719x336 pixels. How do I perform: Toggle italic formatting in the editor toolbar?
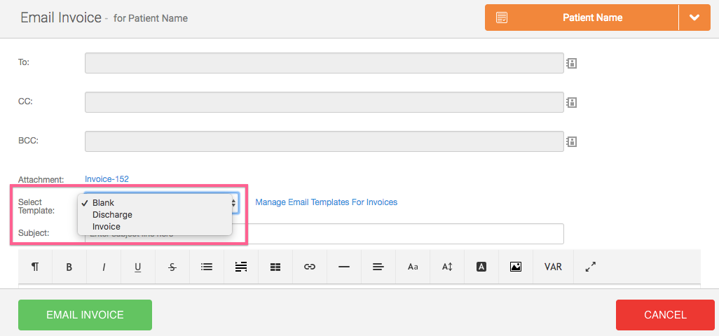pos(104,267)
